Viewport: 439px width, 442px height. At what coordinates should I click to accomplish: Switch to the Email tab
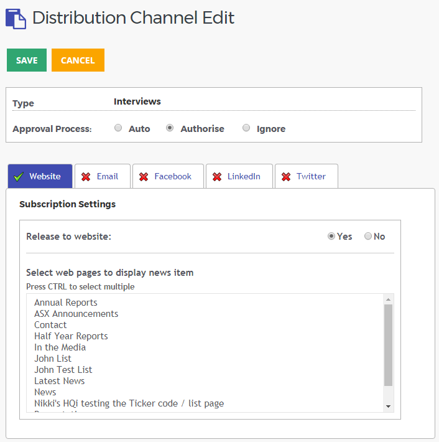[103, 176]
